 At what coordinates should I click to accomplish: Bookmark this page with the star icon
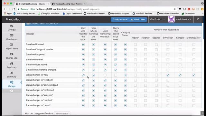(x=174, y=9)
